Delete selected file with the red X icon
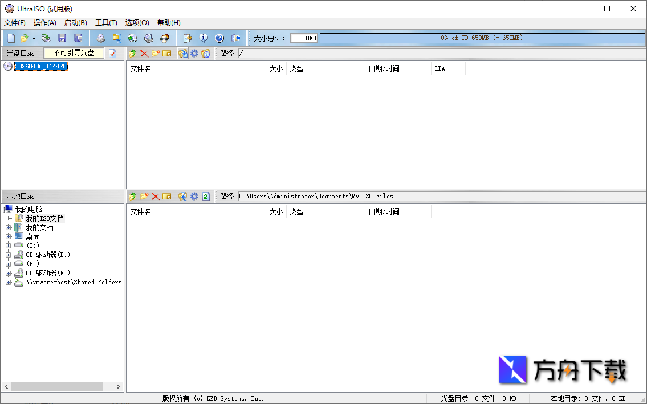 (x=144, y=53)
